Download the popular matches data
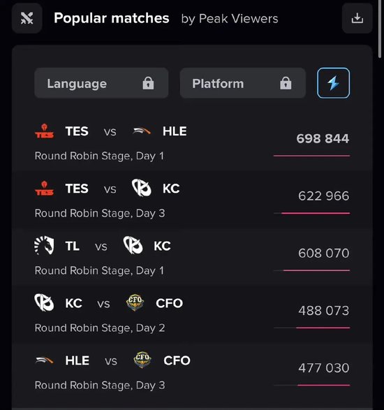Image resolution: width=384 pixels, height=410 pixels. pos(357,18)
